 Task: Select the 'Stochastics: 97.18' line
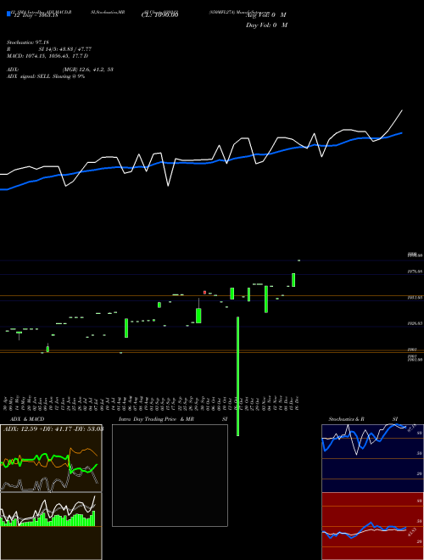[27, 42]
